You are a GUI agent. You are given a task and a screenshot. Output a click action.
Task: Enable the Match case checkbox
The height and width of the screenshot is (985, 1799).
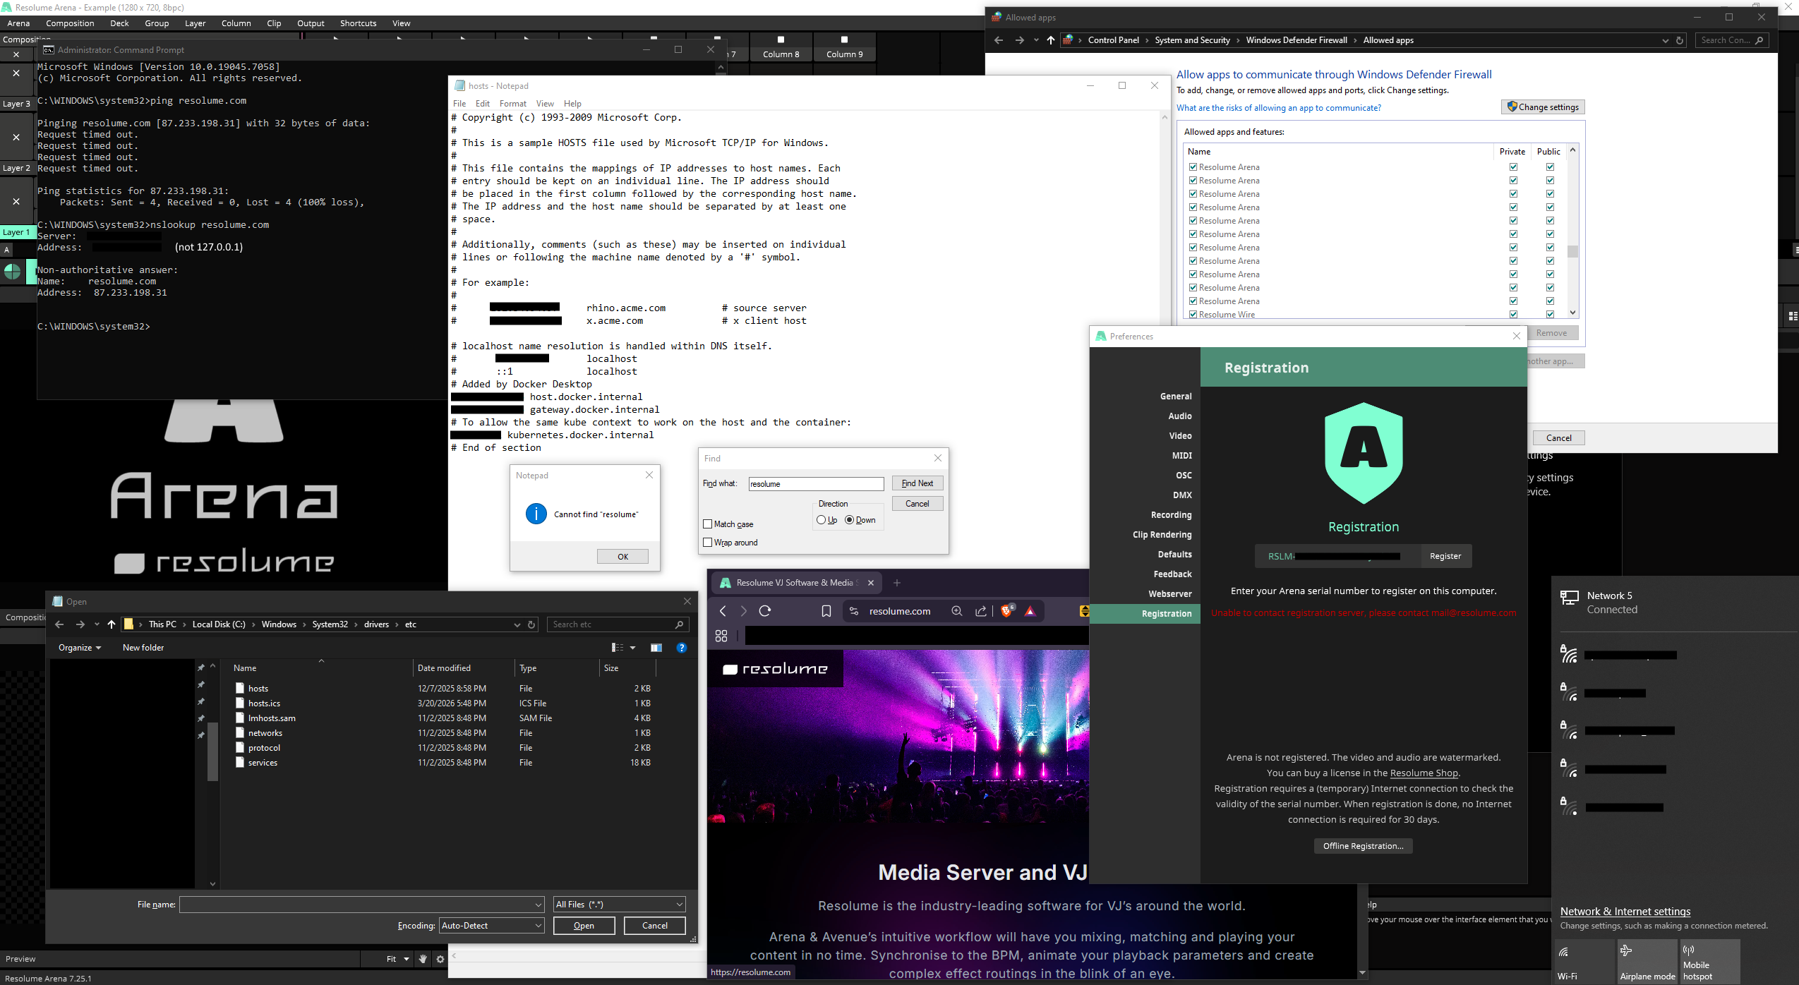coord(707,524)
